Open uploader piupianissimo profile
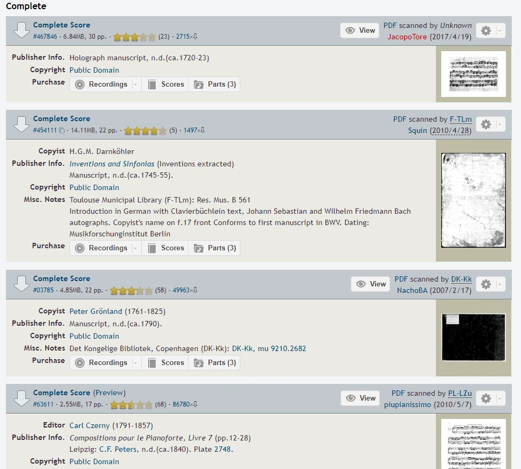The image size is (521, 469). click(x=407, y=404)
